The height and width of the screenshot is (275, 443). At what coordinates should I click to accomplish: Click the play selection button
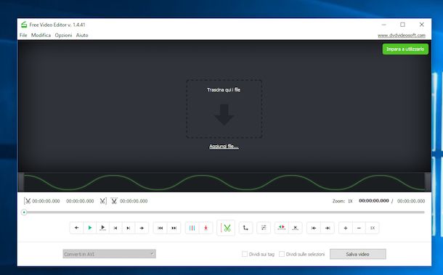pyautogui.click(x=103, y=228)
